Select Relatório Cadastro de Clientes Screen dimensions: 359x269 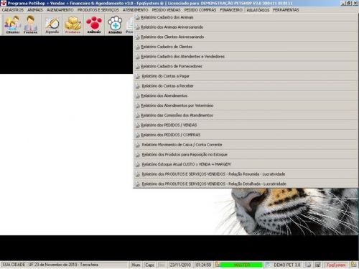click(246, 47)
